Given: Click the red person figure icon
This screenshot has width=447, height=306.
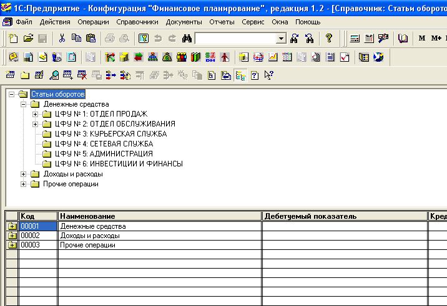Looking at the screenshot, I should pyautogui.click(x=225, y=57).
